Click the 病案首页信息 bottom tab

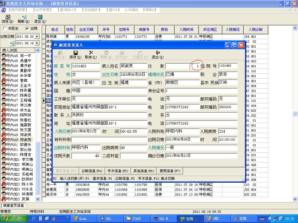(x=13, y=205)
